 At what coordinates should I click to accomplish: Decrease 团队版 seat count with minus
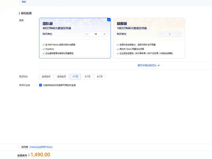click(x=87, y=34)
